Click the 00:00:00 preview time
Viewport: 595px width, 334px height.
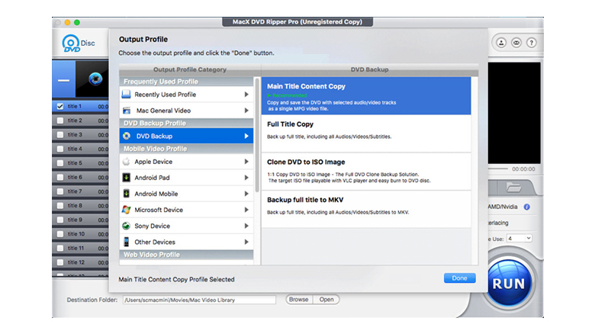523,169
